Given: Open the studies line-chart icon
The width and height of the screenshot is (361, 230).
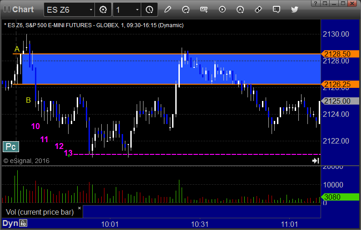Looking at the screenshot, I should (x=186, y=10).
